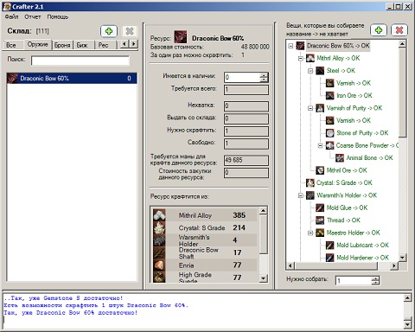Click the Coarse Bone Powder icon in tree
The image size is (415, 332).
[329, 145]
